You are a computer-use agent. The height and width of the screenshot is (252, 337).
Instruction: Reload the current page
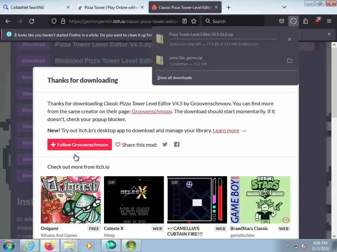tap(32, 21)
